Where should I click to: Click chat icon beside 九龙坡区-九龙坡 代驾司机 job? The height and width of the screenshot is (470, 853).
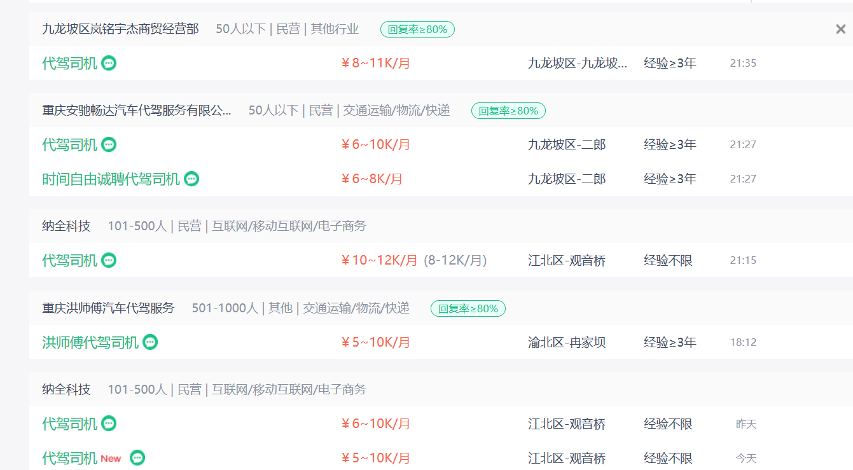(109, 63)
